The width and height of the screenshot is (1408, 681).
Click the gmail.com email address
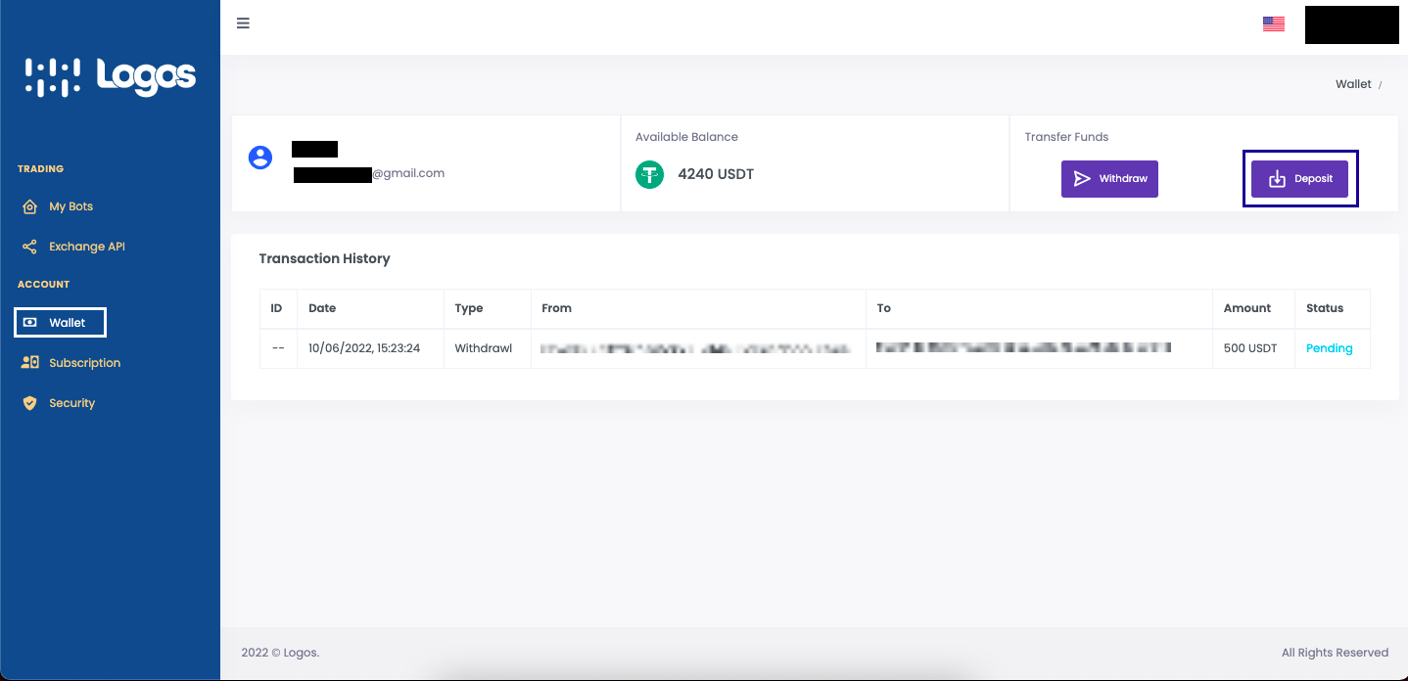[369, 173]
